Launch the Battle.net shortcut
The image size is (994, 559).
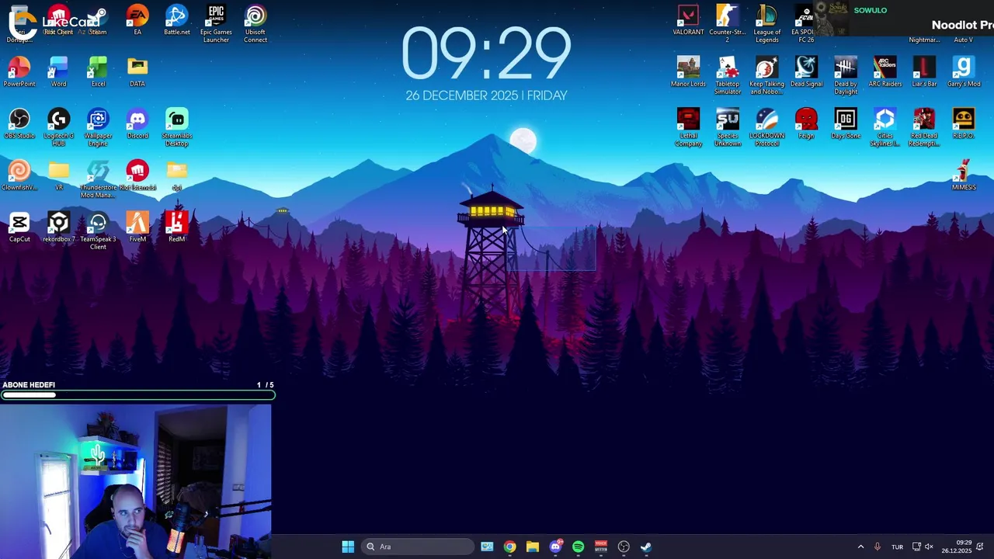pyautogui.click(x=176, y=21)
